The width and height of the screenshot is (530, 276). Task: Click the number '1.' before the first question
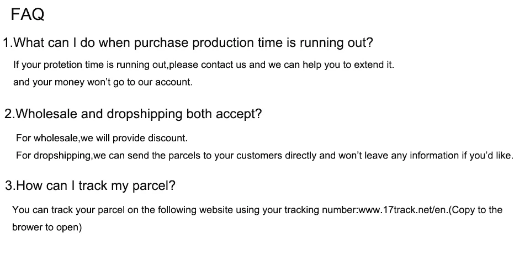(x=7, y=43)
